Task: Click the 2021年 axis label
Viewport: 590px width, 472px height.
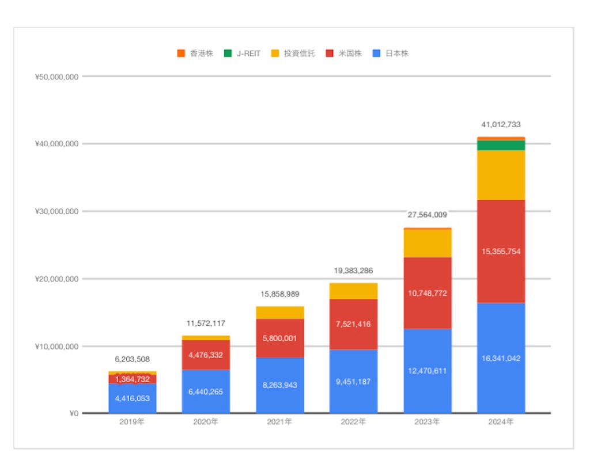Action: point(279,422)
